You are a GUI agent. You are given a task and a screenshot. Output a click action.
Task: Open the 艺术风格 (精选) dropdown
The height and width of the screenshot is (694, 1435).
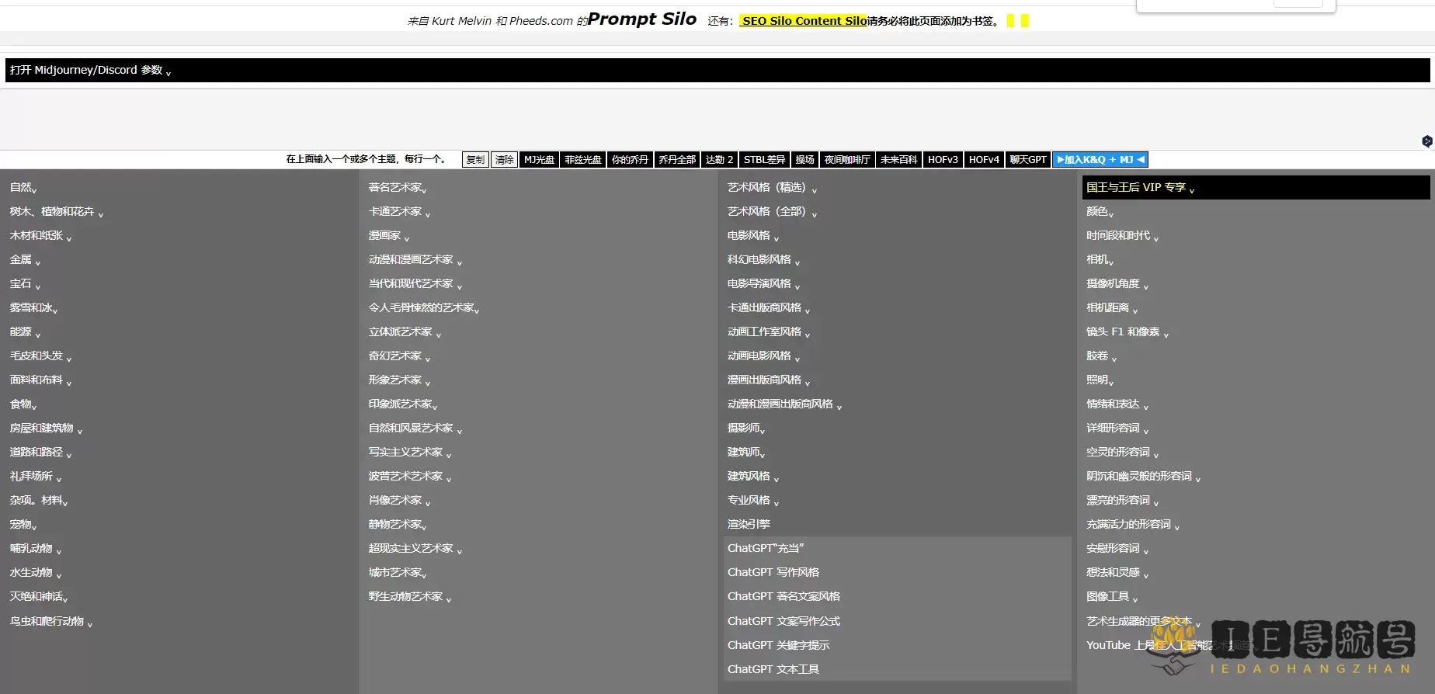tap(771, 188)
